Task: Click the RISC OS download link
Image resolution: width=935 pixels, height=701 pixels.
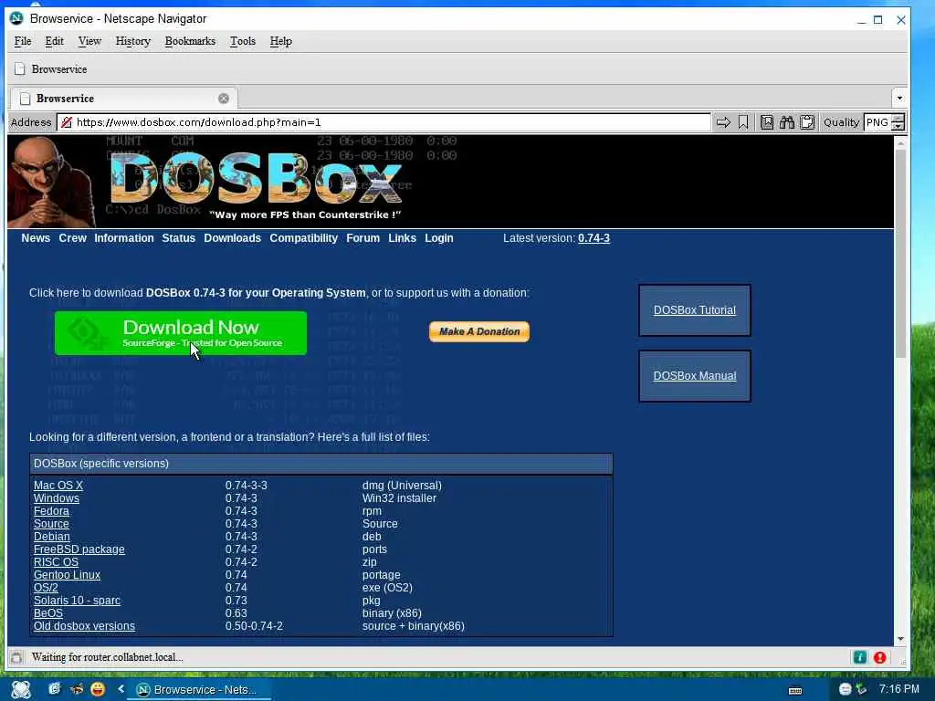Action: click(56, 562)
